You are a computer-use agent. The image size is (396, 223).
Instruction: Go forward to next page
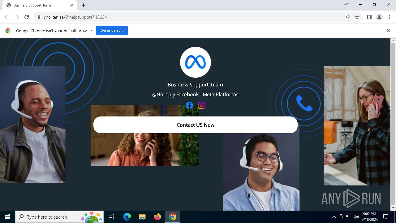point(17,17)
